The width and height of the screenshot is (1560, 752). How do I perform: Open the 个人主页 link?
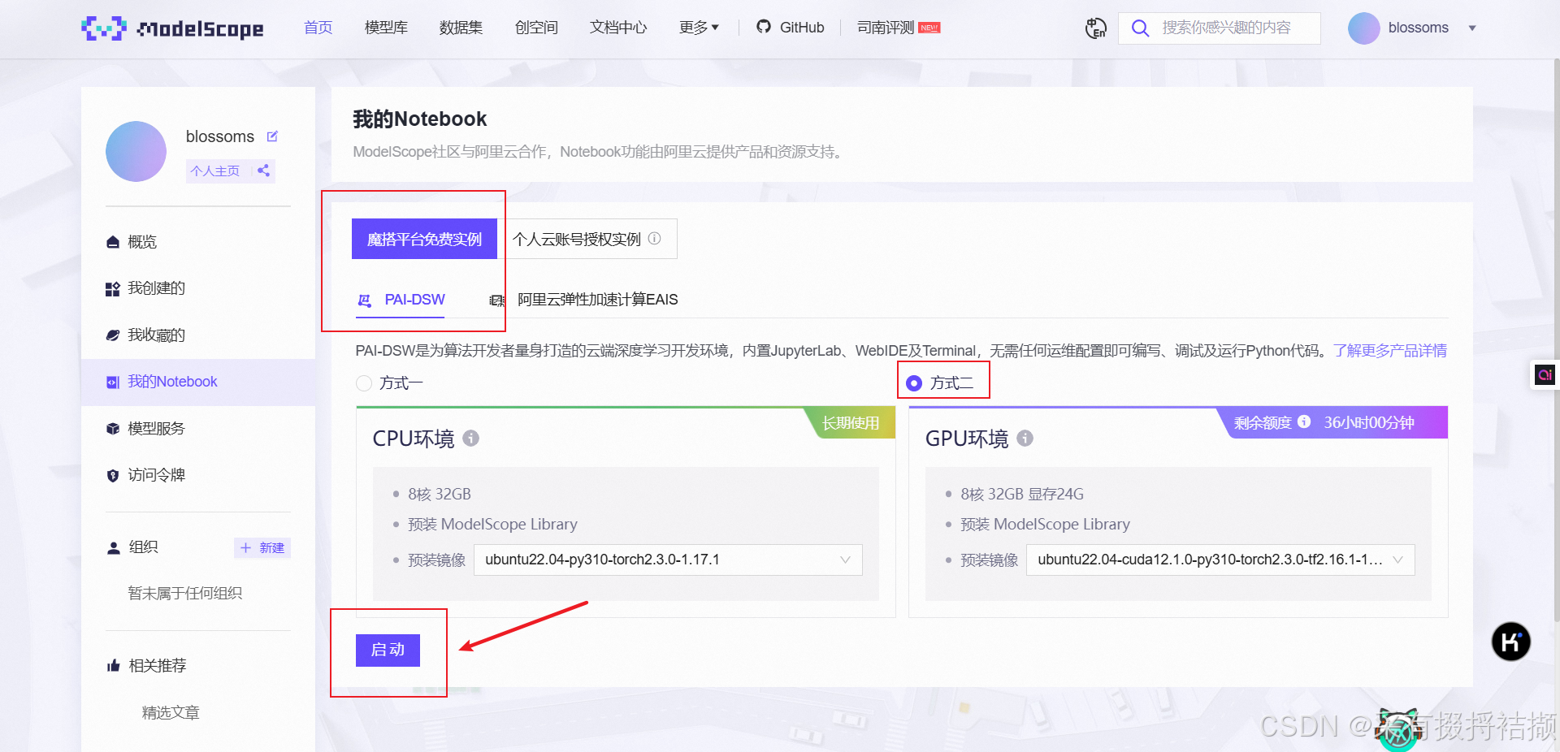pyautogui.click(x=215, y=171)
